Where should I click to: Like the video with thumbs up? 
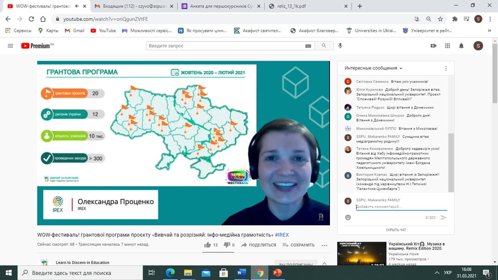click(208, 245)
